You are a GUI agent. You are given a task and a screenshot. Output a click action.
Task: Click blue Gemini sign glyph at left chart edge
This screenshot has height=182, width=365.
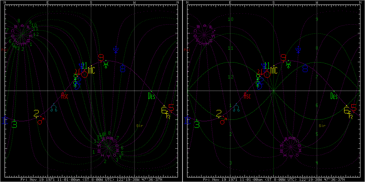point(5,121)
